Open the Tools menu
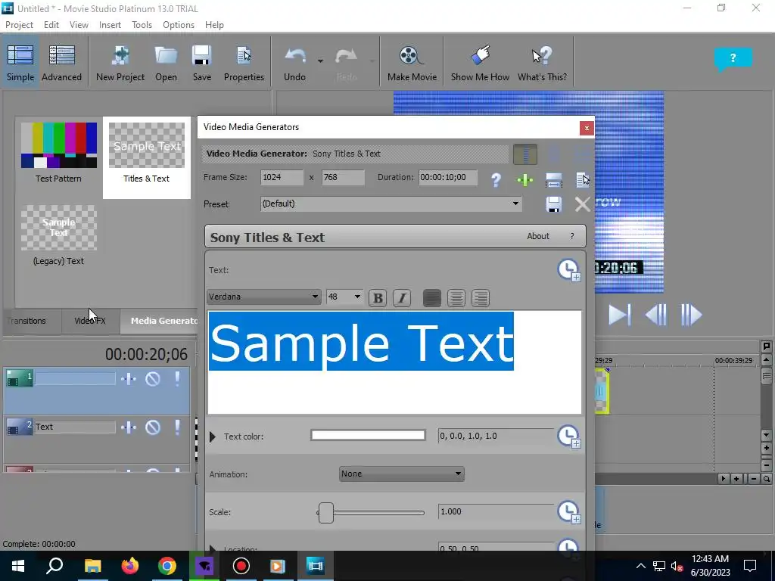 pos(142,25)
